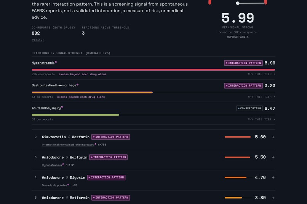Viewport: 307px width, 204px height.
Task: Click the Peak Signal Strong label
Action: 238,27
